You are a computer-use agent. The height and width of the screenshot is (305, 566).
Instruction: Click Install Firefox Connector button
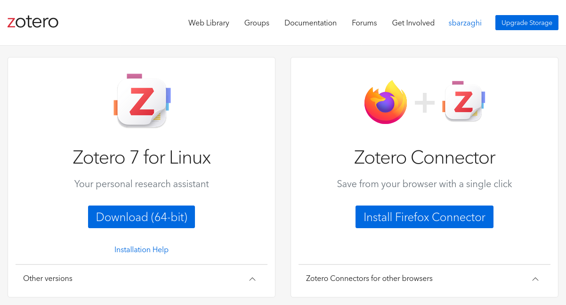tap(424, 217)
